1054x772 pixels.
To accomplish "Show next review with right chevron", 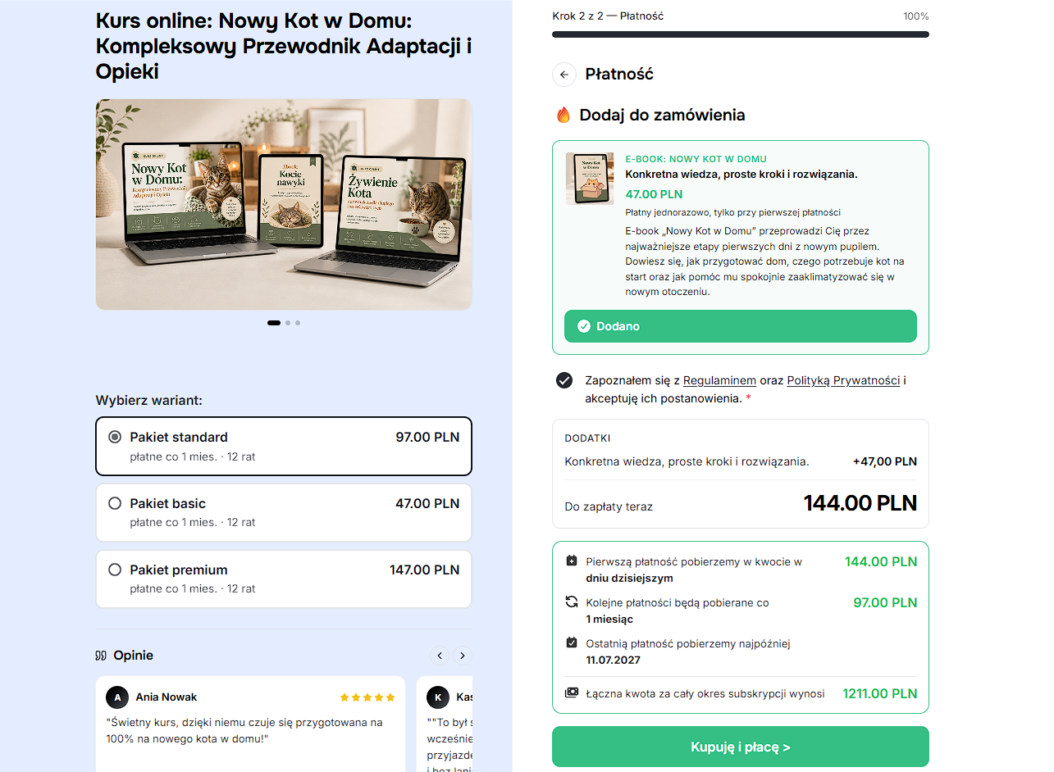I will point(463,656).
